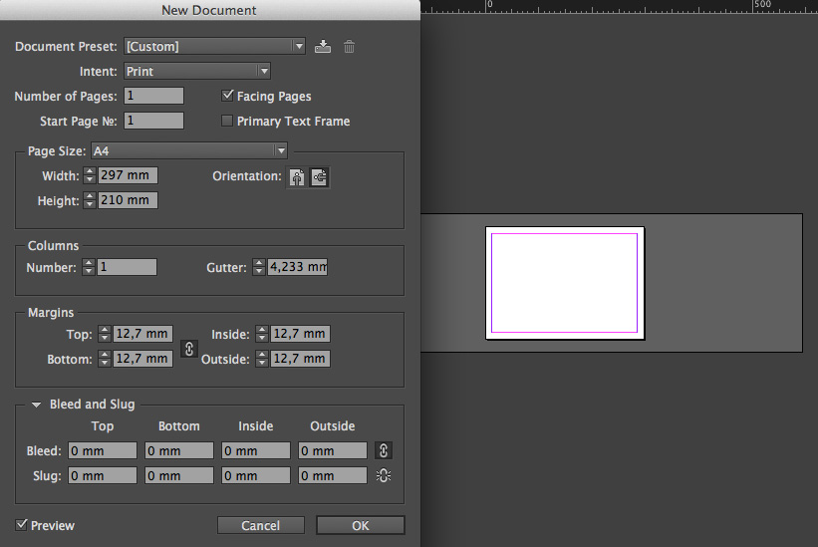Click the Outside margin field
This screenshot has height=547, width=818.
tap(300, 359)
